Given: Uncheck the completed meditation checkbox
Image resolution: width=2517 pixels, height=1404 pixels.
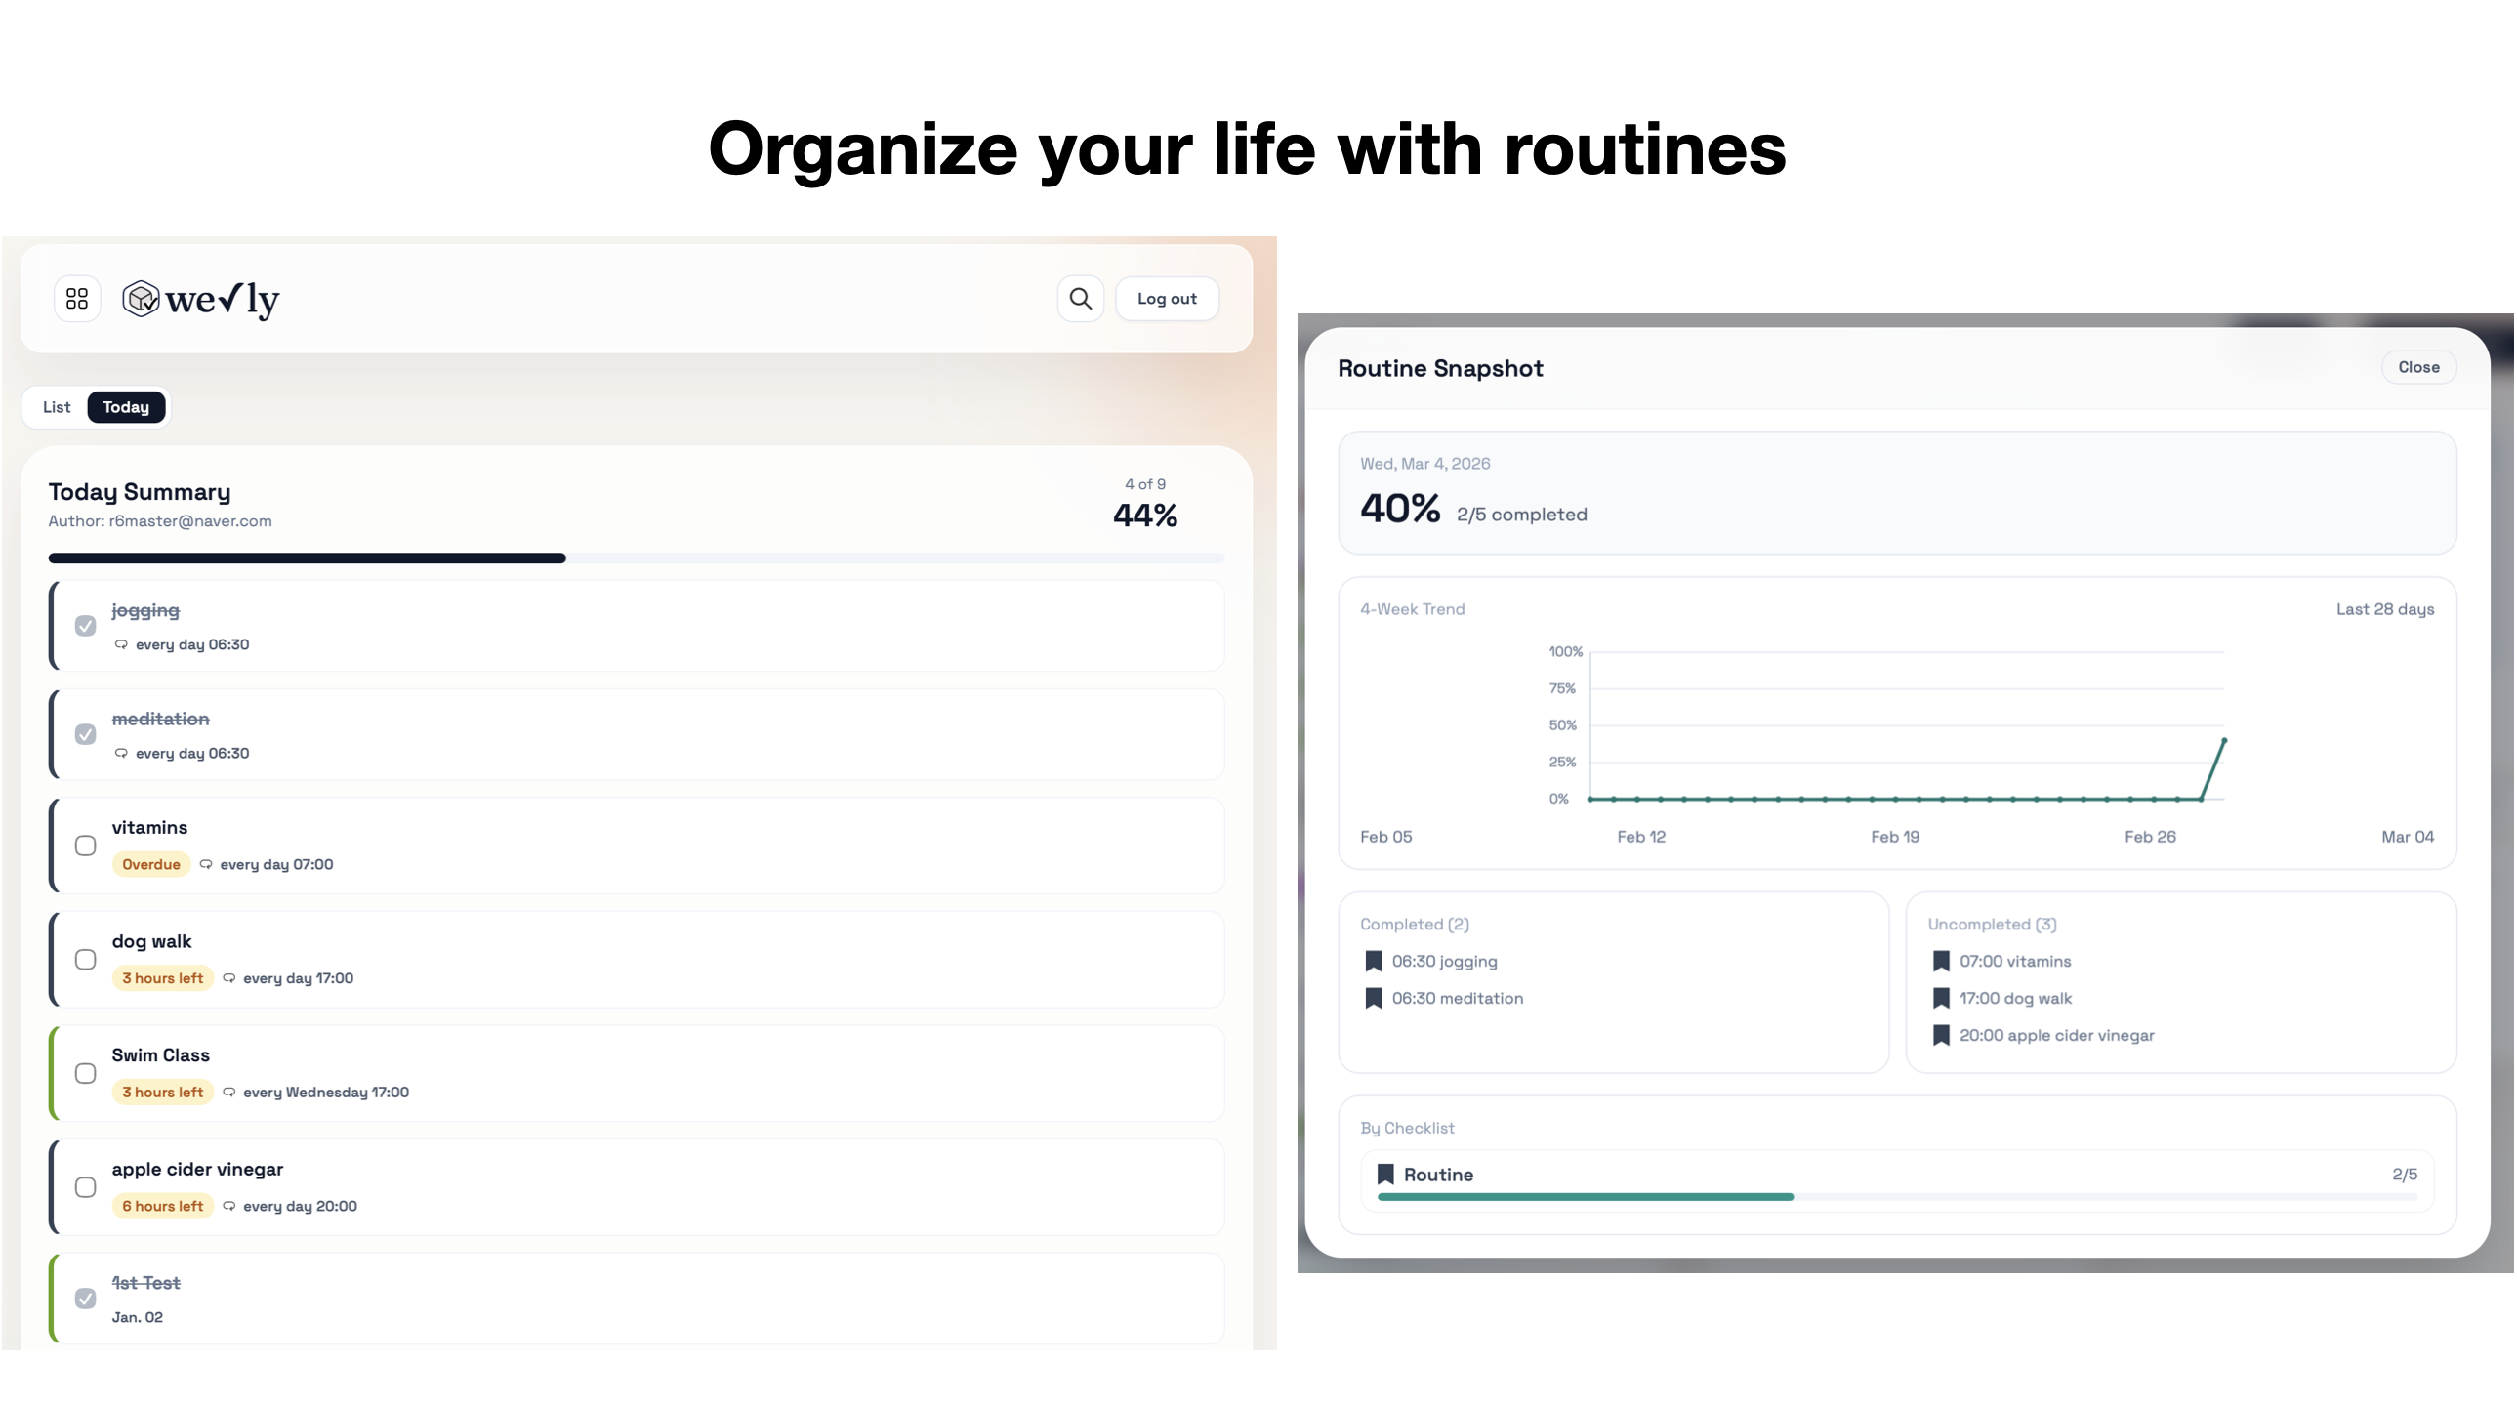Looking at the screenshot, I should coord(86,734).
